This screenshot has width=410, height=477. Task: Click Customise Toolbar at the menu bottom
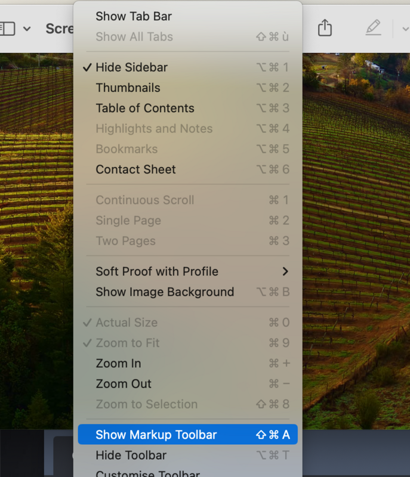tap(147, 473)
